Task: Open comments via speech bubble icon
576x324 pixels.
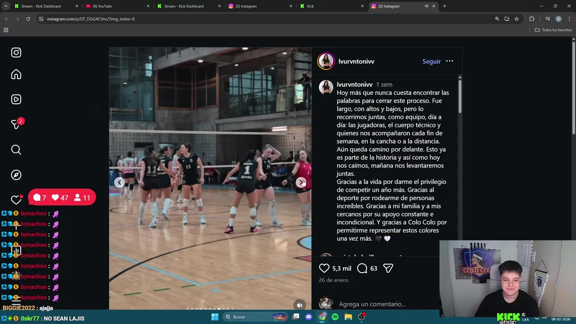Action: [x=362, y=268]
